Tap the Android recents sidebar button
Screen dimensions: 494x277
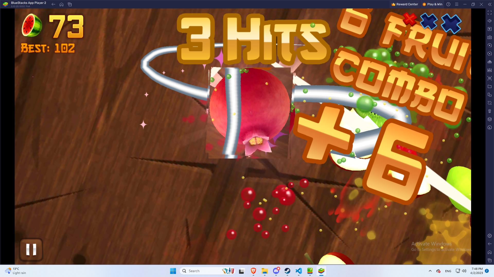[490, 260]
